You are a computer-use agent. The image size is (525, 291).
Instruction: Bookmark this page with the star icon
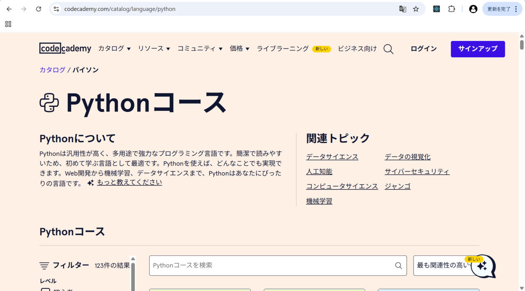tap(416, 9)
